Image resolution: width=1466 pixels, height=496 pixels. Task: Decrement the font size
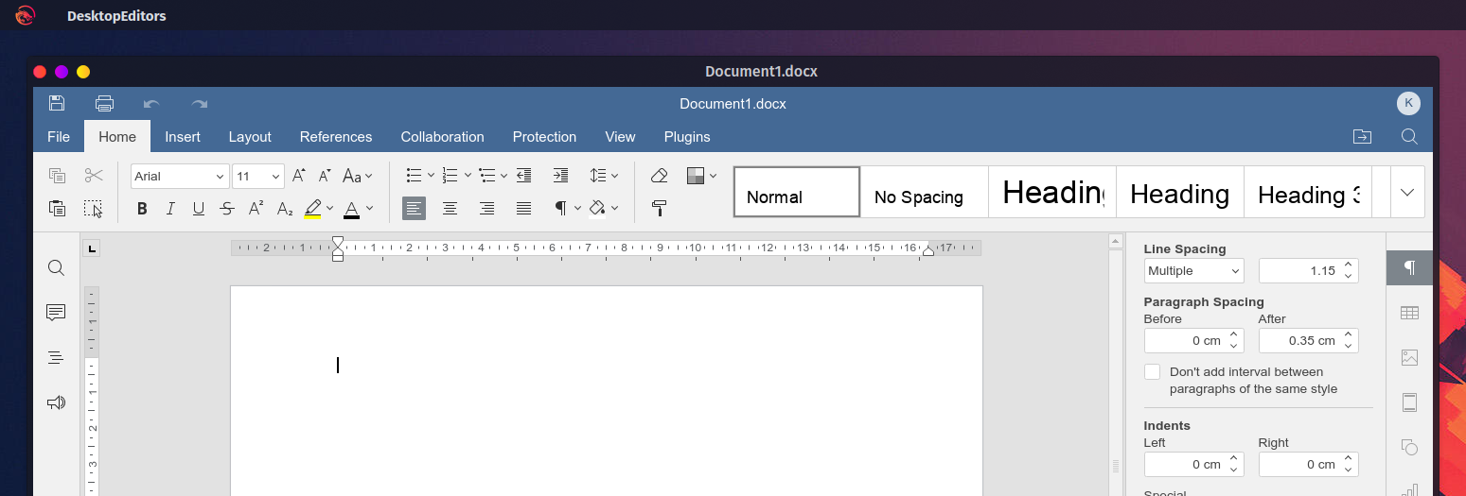[325, 176]
